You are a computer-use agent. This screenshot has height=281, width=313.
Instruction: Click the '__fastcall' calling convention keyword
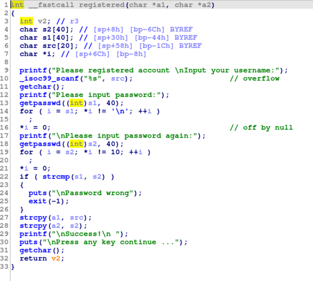pyautogui.click(x=51, y=5)
